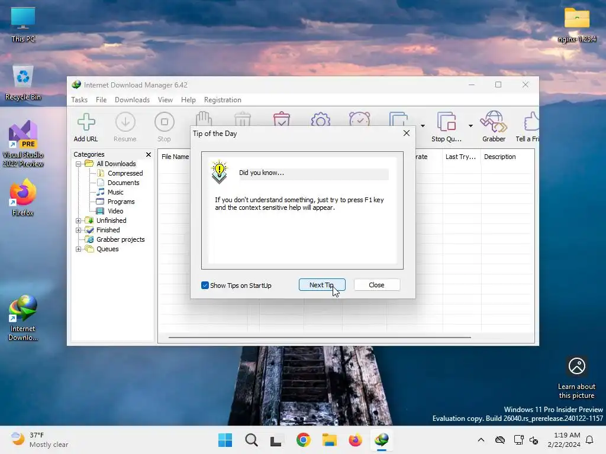The height and width of the screenshot is (454, 606).
Task: Click the Stop Queue toolbar icon
Action: pyautogui.click(x=446, y=127)
